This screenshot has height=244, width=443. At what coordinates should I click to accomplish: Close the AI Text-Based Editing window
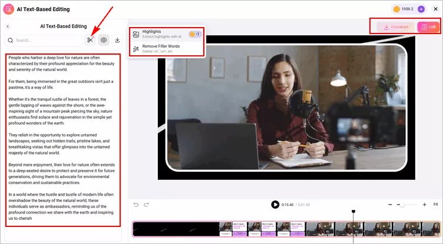pos(436,9)
